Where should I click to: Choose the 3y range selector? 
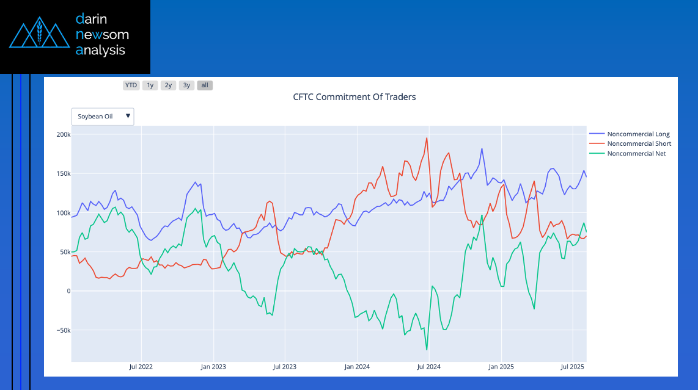click(187, 85)
